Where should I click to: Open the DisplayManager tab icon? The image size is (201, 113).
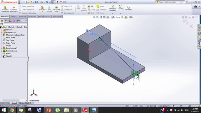18,21
